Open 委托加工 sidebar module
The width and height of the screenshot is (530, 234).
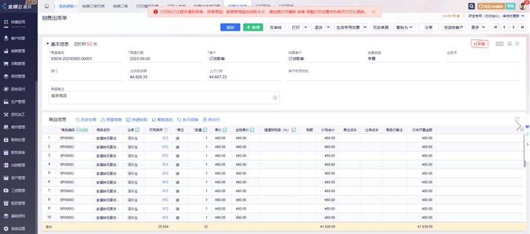(x=15, y=115)
